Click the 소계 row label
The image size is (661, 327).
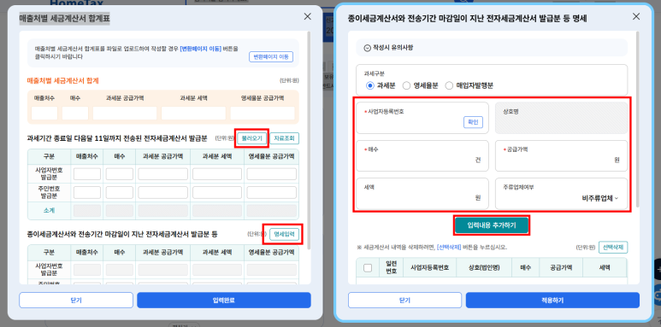tap(49, 210)
